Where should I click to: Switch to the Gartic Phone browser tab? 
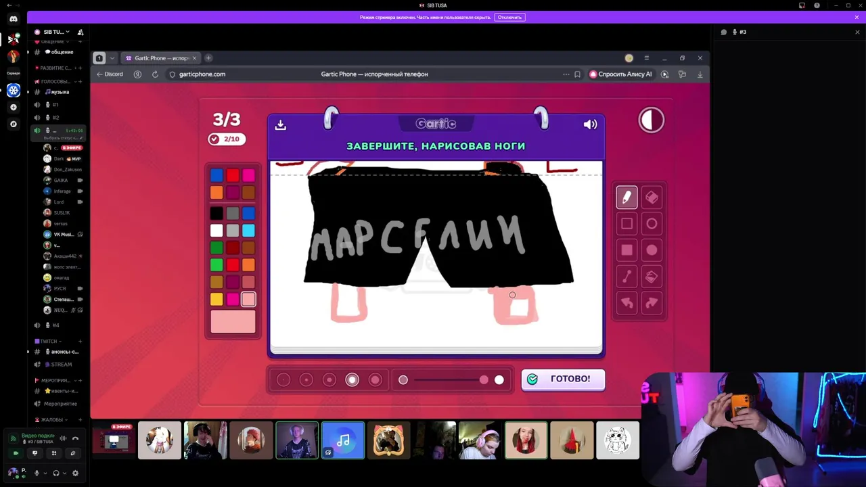pos(161,58)
